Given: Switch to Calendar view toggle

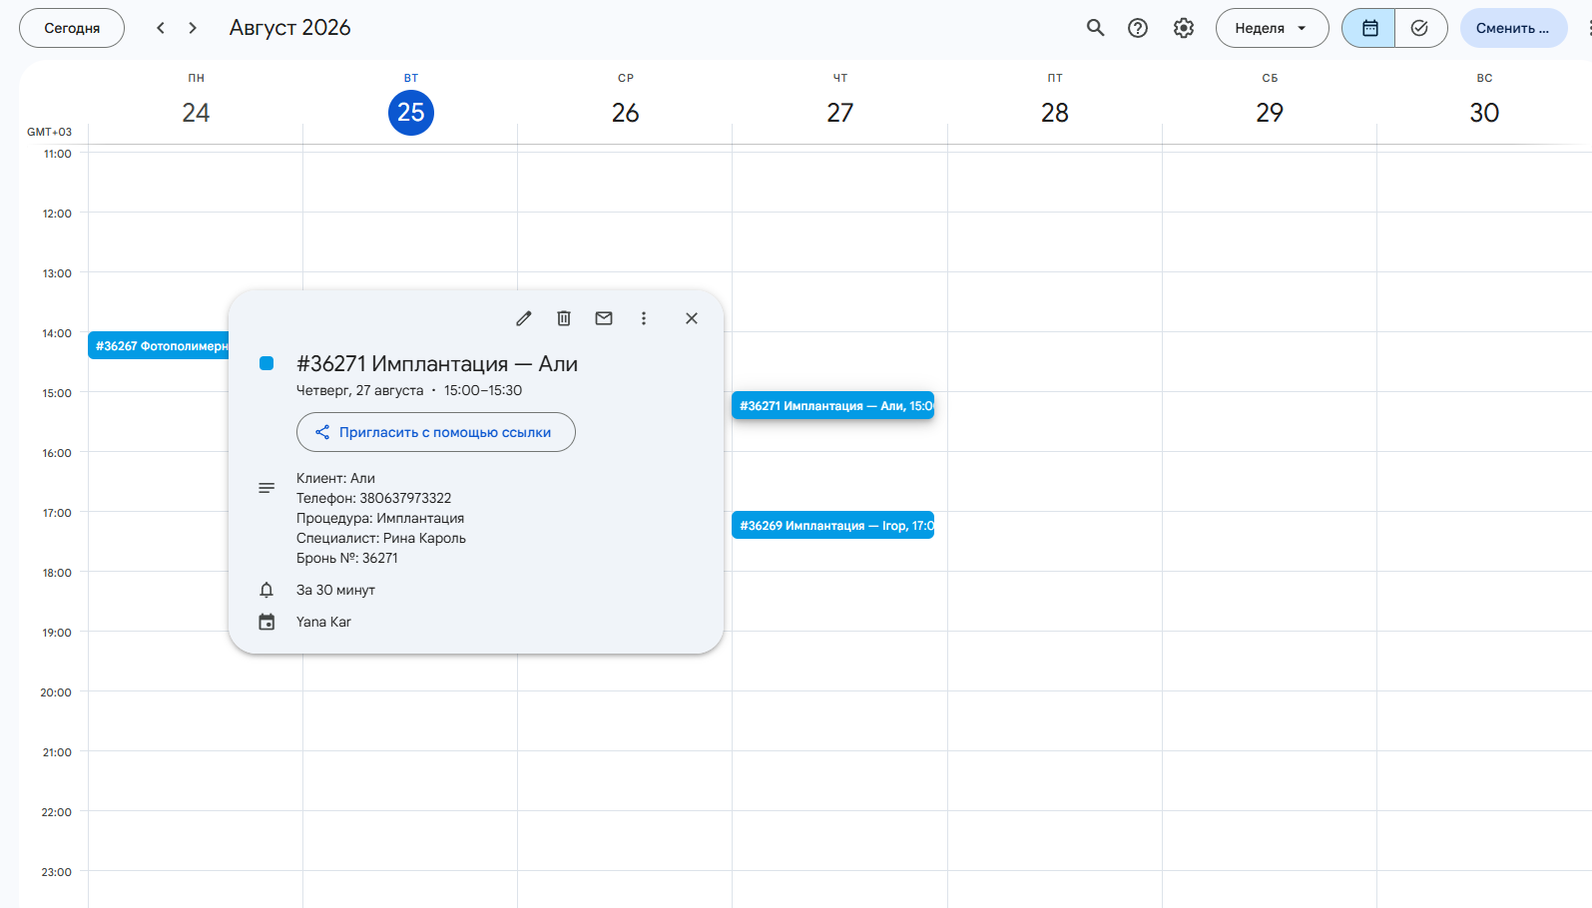Looking at the screenshot, I should click(x=1369, y=28).
